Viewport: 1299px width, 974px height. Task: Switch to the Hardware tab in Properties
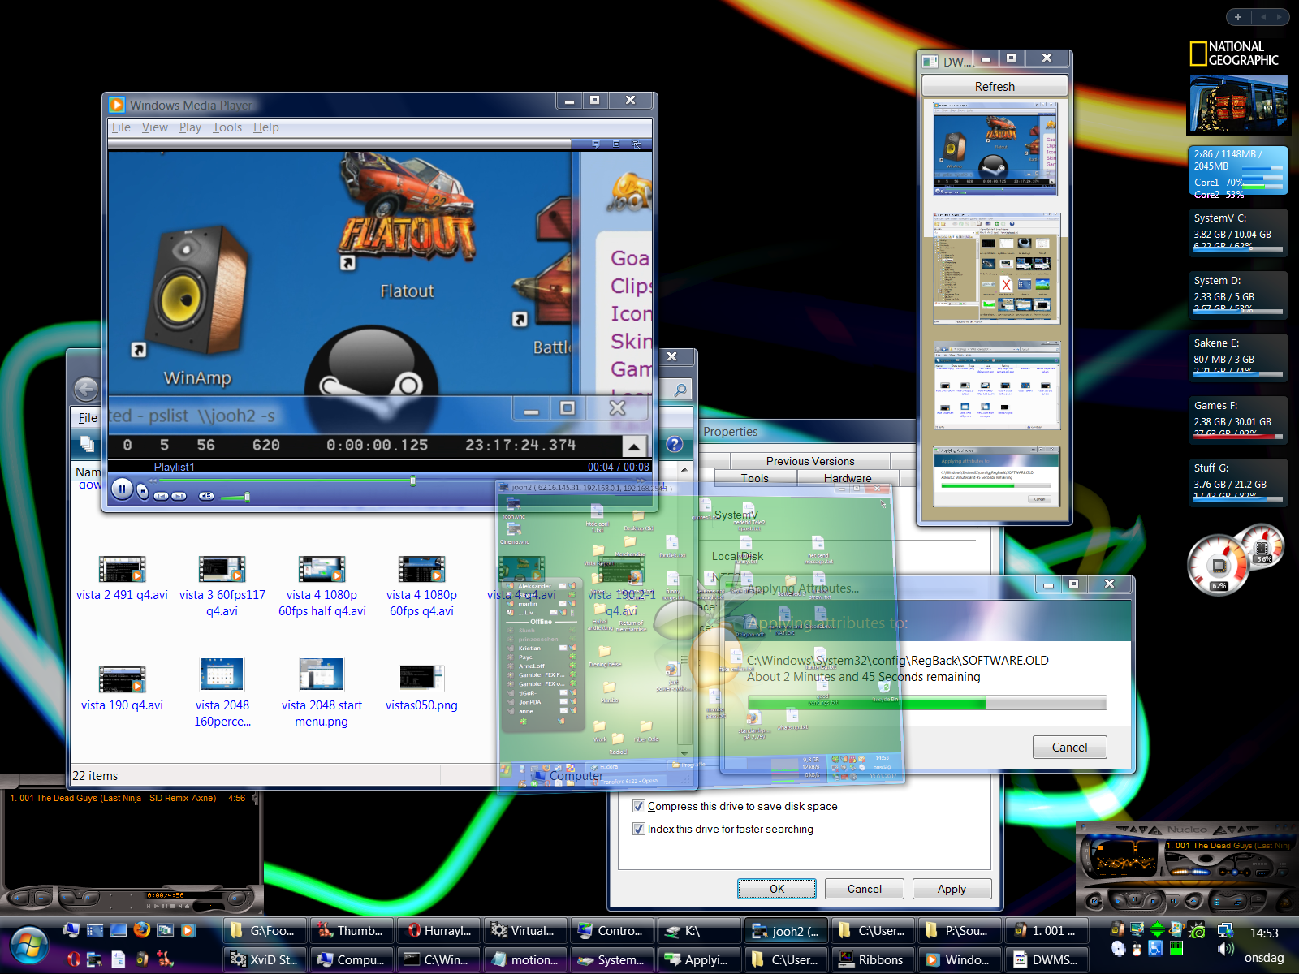click(848, 478)
